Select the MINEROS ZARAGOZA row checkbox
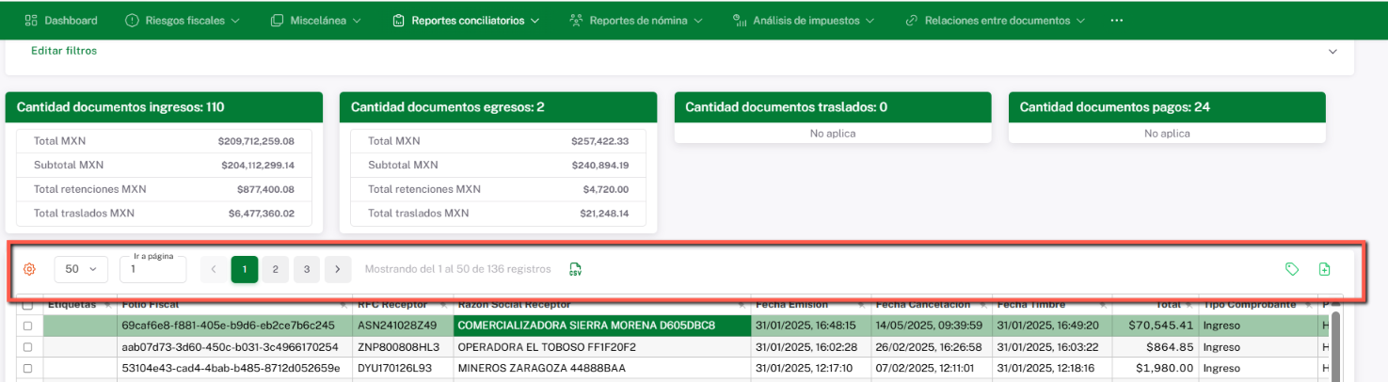This screenshot has width=1388, height=382. pos(27,367)
